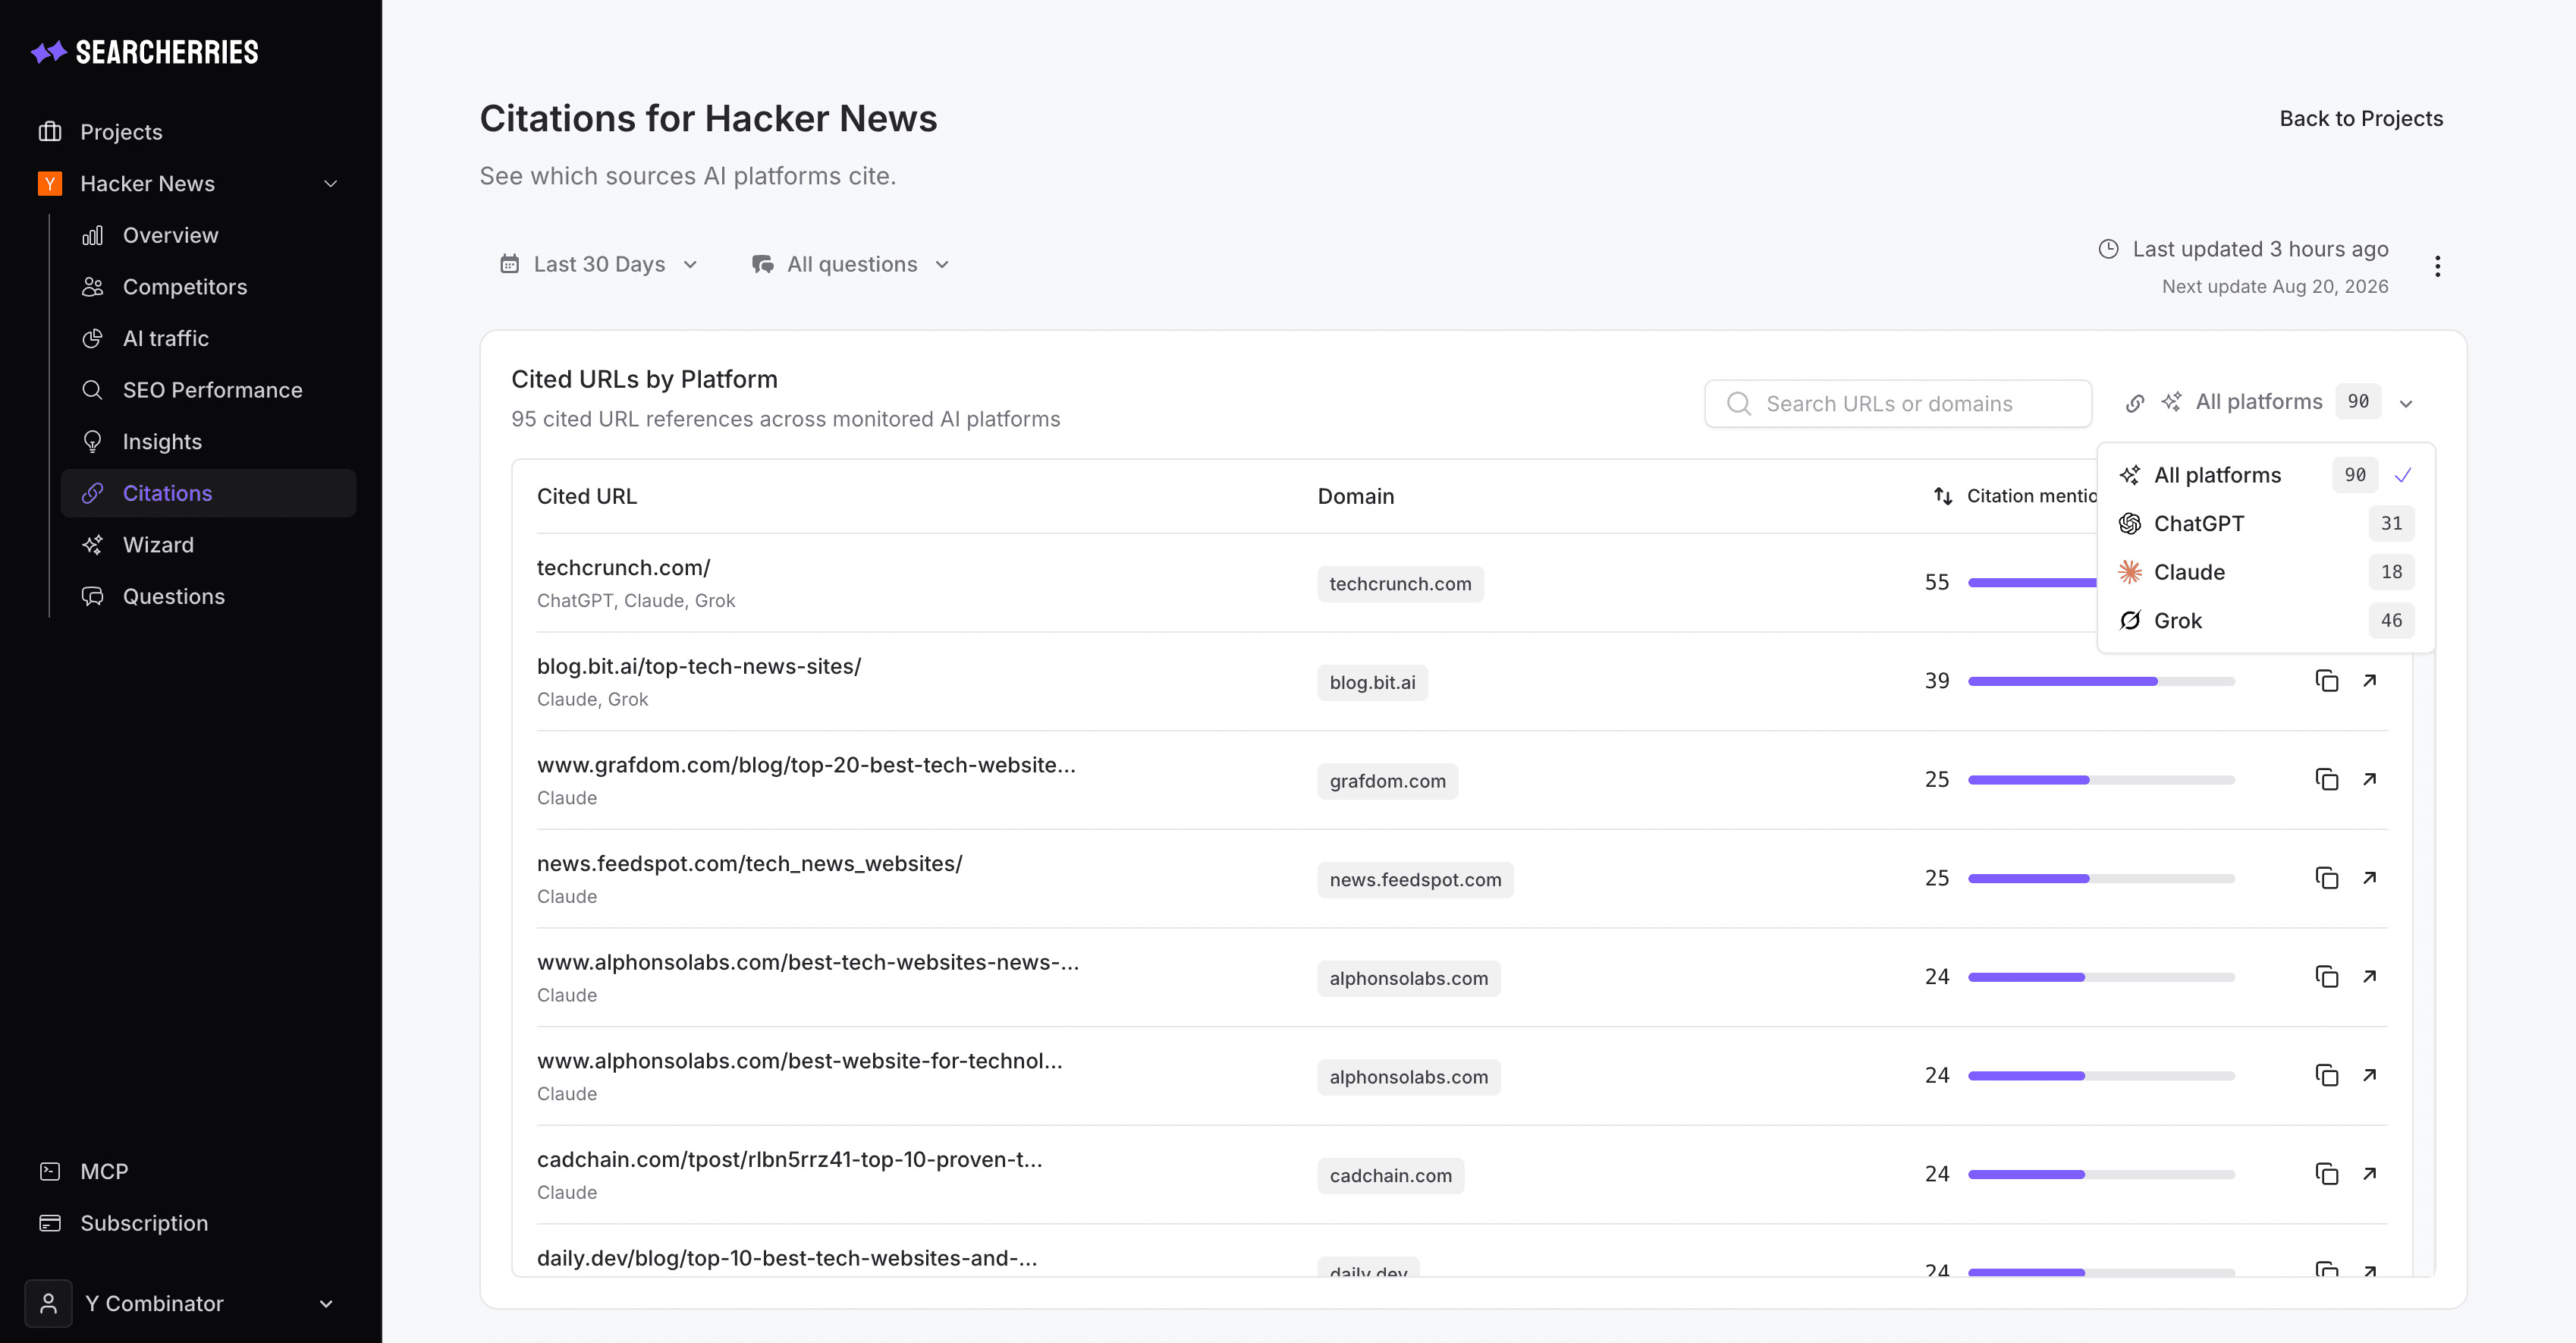Click the techcrunch.com domain tag
This screenshot has height=1343, width=2576.
(1400, 584)
